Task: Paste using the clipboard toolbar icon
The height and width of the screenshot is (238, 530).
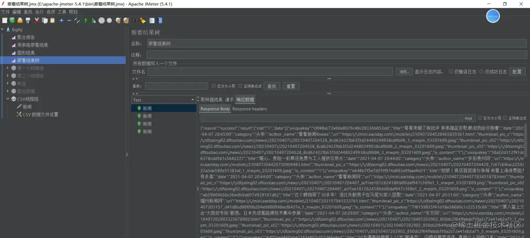Action: point(52,20)
